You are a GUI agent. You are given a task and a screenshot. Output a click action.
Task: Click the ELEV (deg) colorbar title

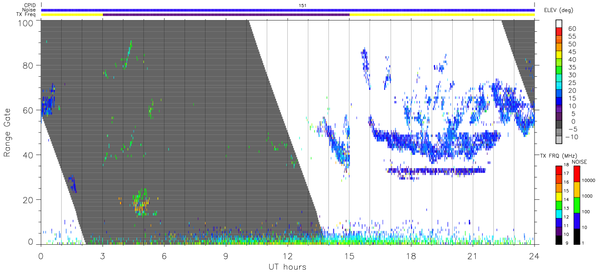pyautogui.click(x=558, y=10)
